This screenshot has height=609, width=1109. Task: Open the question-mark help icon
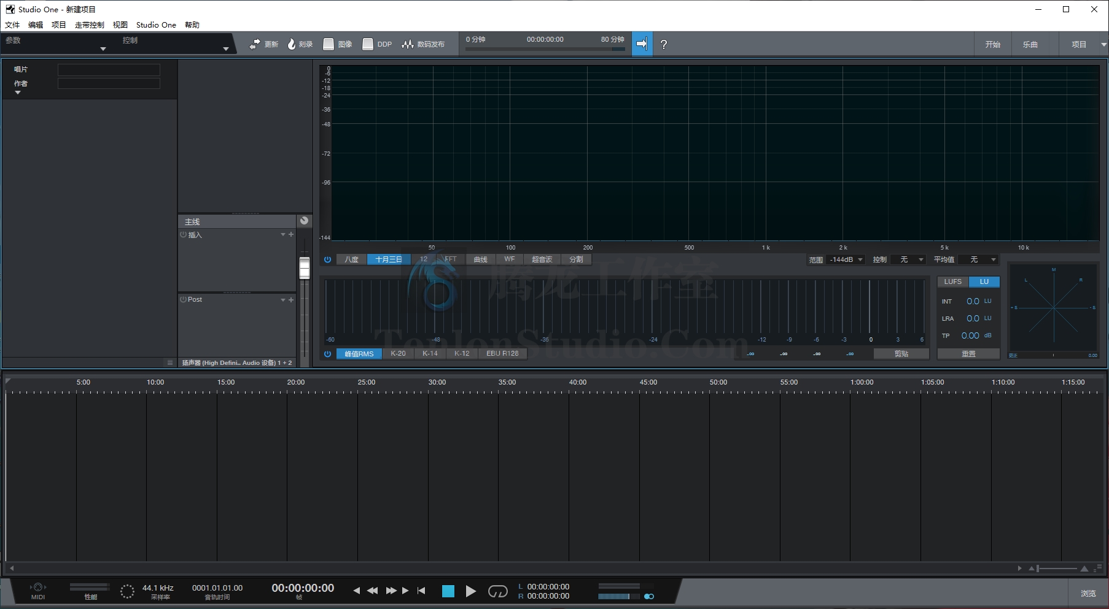[663, 44]
